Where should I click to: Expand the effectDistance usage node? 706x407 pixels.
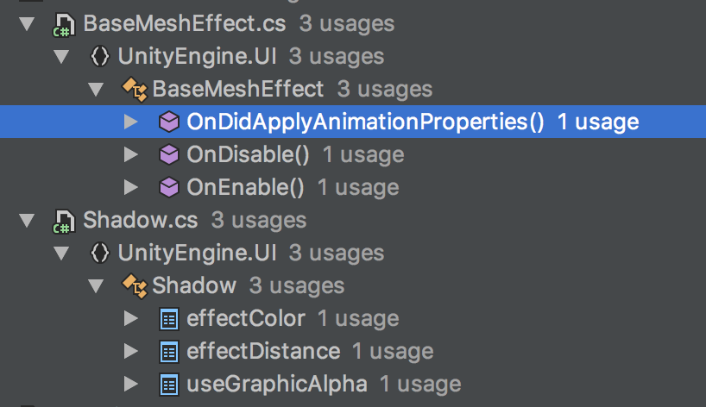[131, 351]
